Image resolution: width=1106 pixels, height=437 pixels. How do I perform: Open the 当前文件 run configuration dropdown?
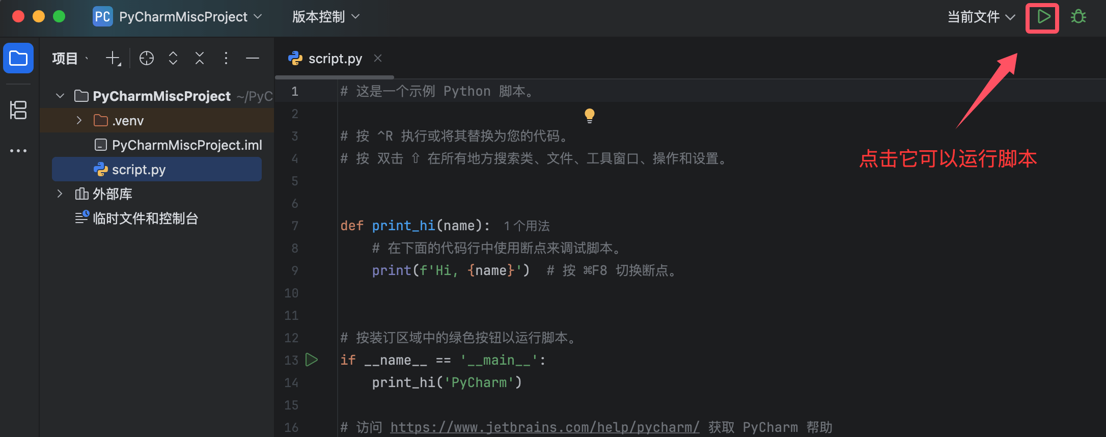[981, 17]
